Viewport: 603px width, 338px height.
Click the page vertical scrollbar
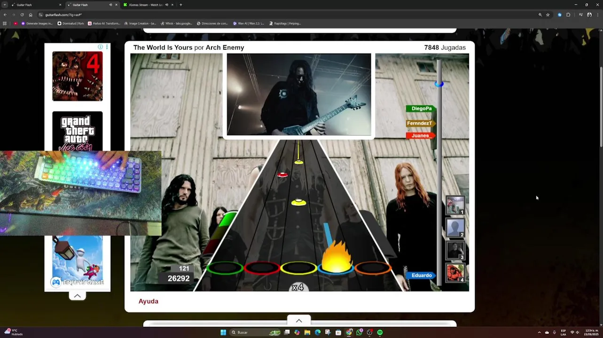601,108
